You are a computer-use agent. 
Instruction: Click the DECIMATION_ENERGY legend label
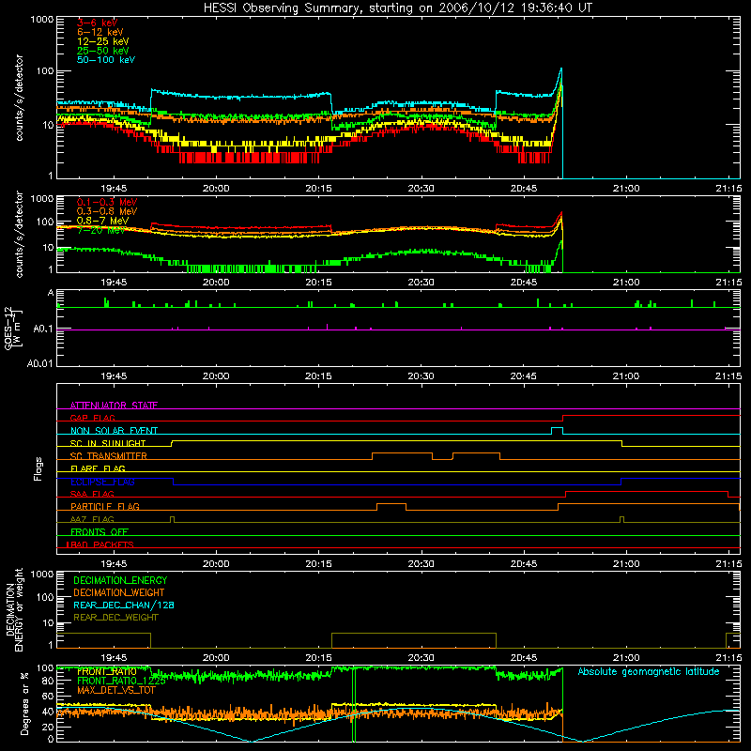point(120,580)
